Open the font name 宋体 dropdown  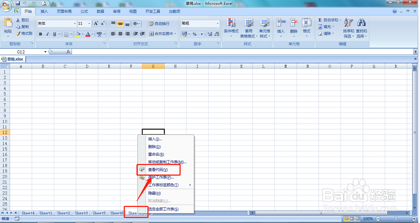[75, 24]
